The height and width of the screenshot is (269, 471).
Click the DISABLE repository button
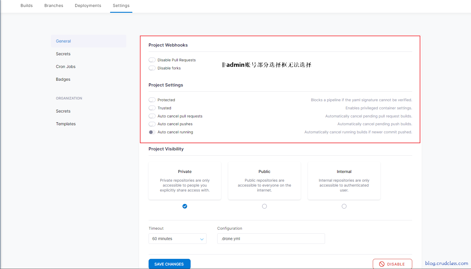point(392,264)
